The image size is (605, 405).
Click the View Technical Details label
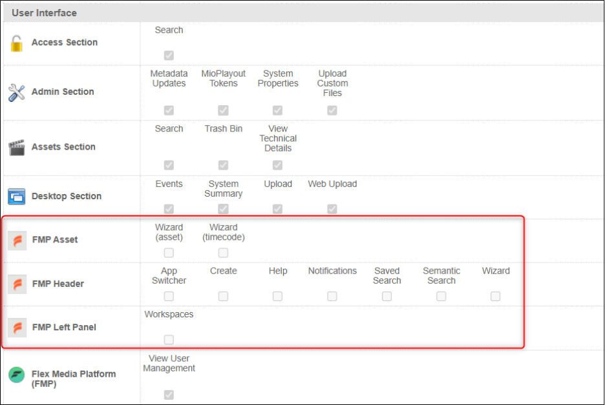coord(278,139)
